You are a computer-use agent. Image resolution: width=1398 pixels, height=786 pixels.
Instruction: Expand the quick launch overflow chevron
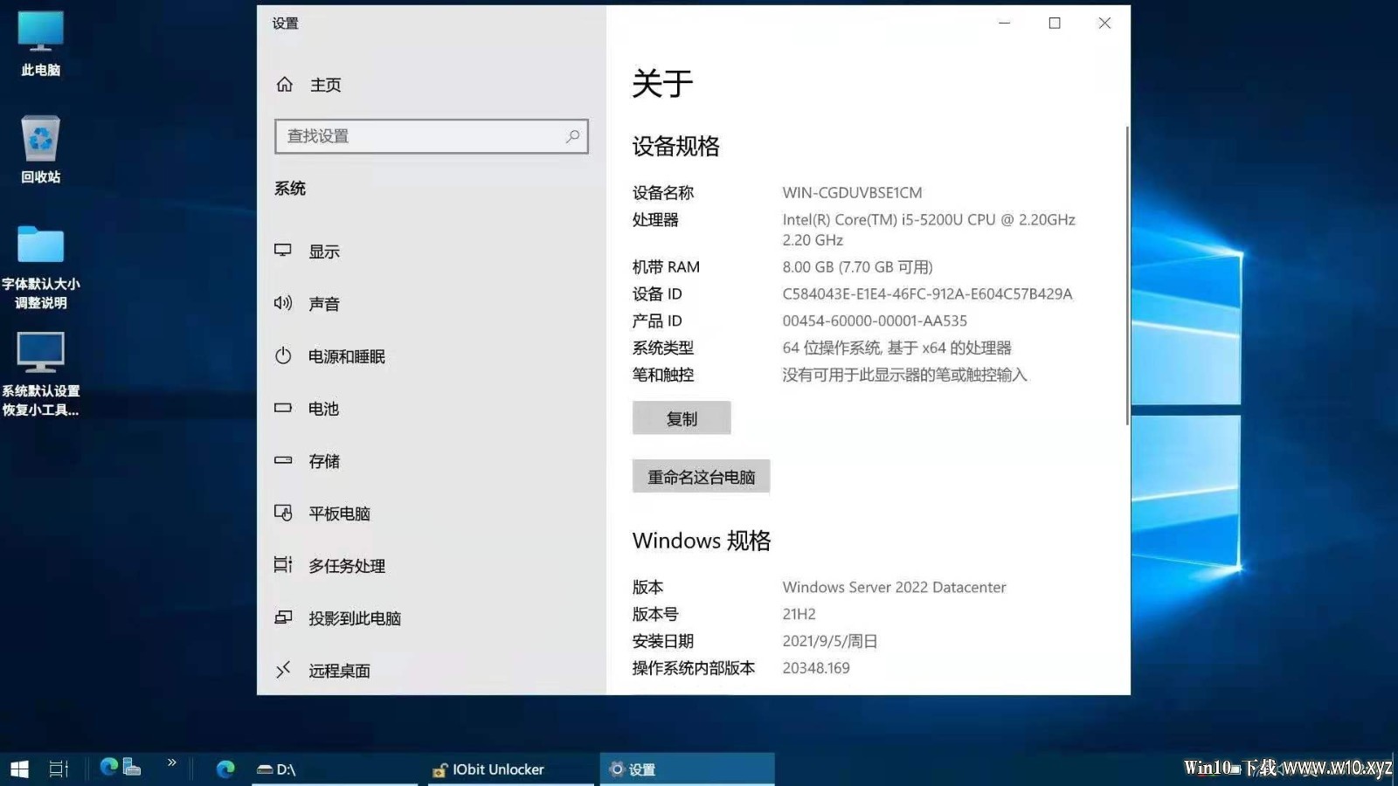click(x=172, y=762)
